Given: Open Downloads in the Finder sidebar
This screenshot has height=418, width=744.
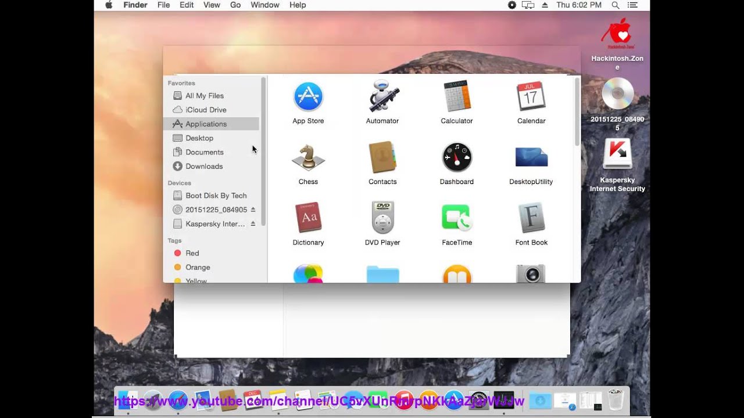Looking at the screenshot, I should (212, 166).
